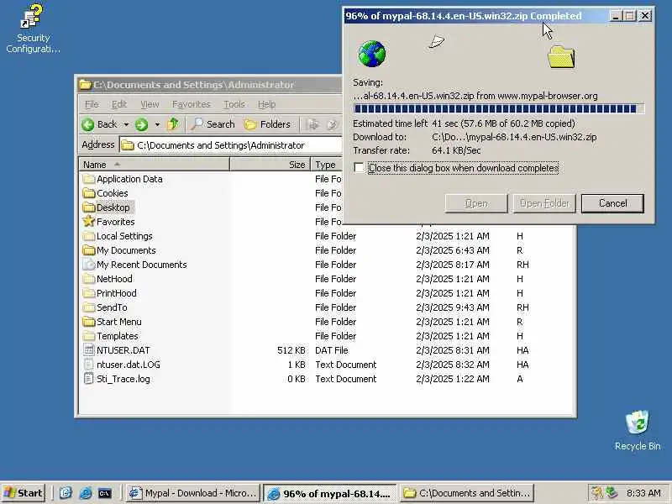Switch to Mypal - Download taskbar button

(x=193, y=493)
